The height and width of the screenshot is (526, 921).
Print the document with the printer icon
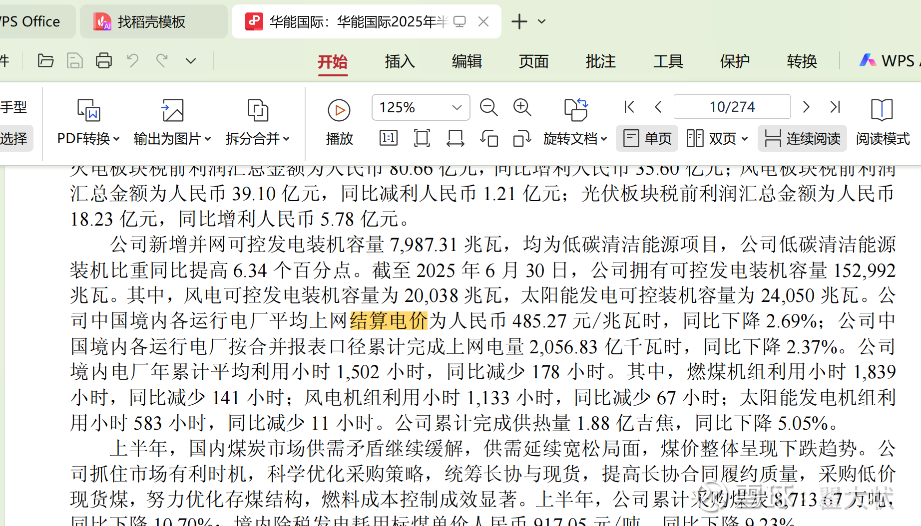coord(104,61)
